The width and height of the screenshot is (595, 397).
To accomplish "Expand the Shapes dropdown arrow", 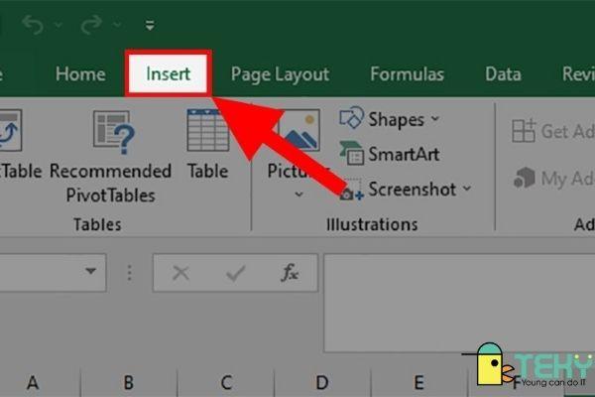I will tap(435, 118).
